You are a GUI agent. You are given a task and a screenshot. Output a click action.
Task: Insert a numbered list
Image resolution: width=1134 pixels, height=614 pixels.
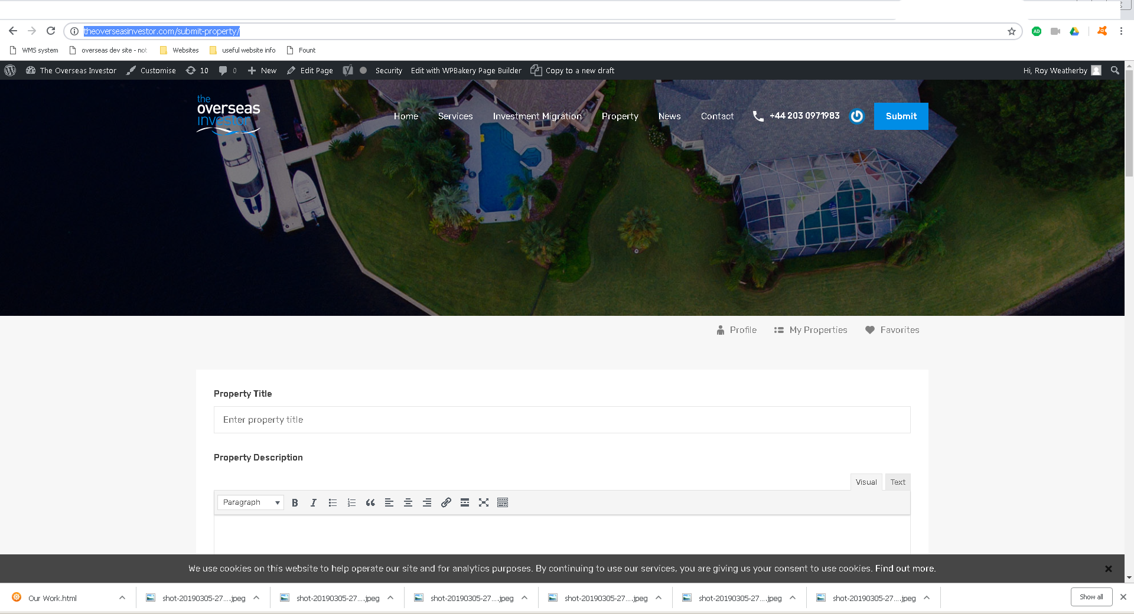[351, 502]
